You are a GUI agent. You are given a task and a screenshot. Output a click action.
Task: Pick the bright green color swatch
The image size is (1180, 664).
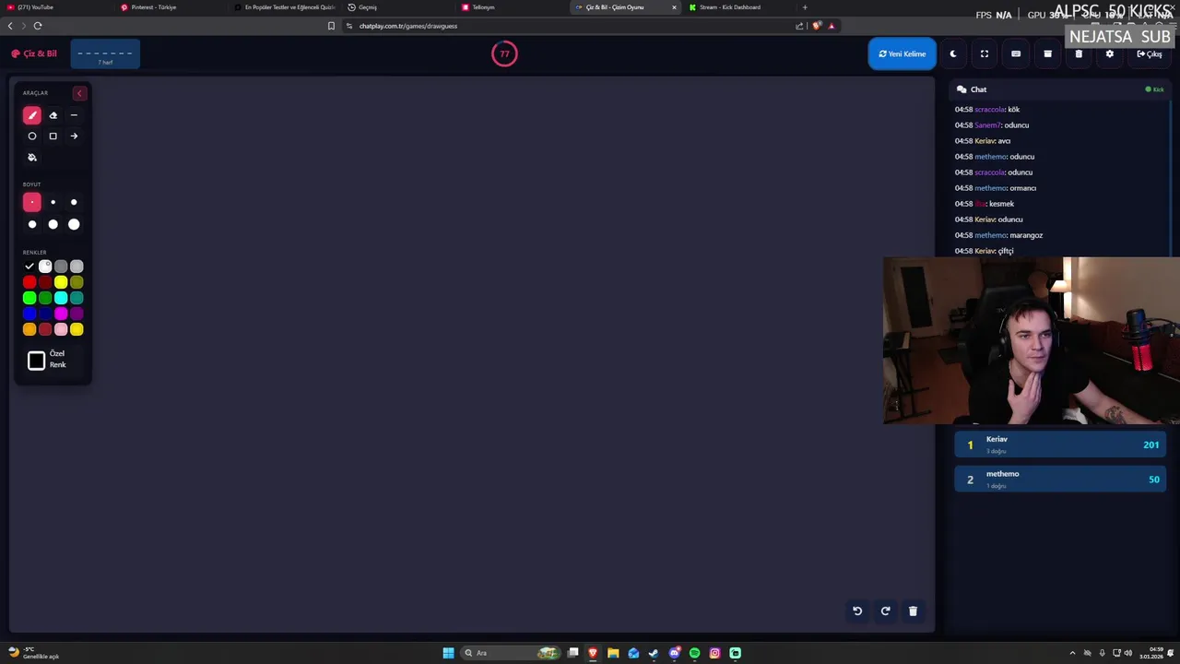click(x=29, y=298)
